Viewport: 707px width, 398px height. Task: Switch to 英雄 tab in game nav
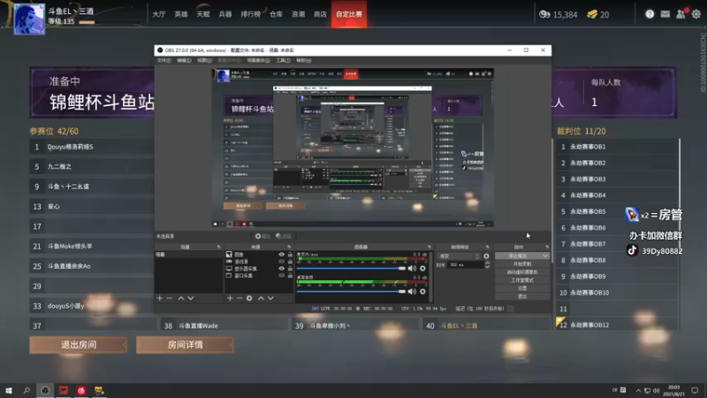pos(181,14)
